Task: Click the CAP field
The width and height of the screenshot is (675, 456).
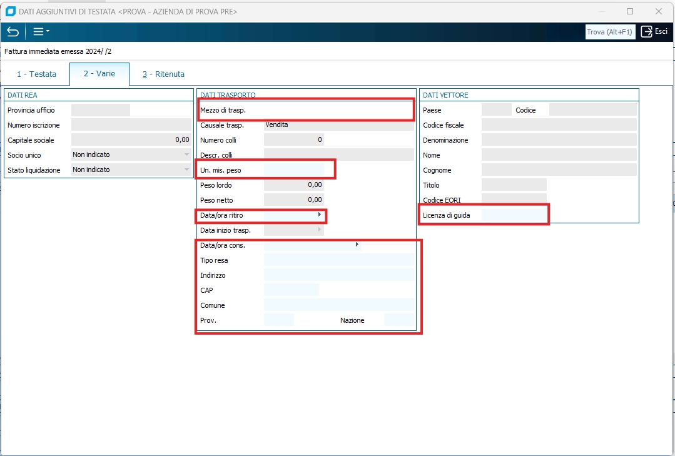Action: pyautogui.click(x=292, y=290)
